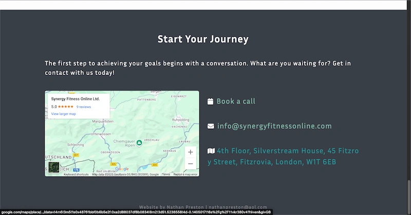Click the envelope icon next to the email
Screen dimensions: 411x215
(211, 126)
